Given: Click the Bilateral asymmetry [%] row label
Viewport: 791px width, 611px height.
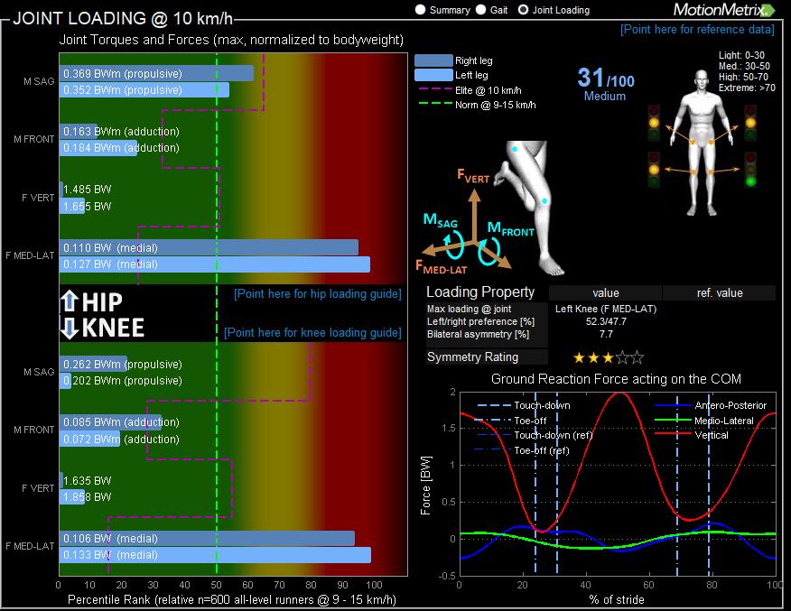Looking at the screenshot, I should (x=478, y=334).
